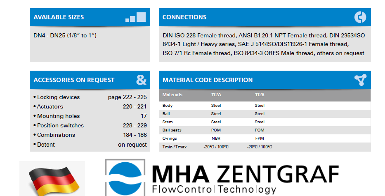Select the Available Sizes header
This screenshot has width=385, height=196.
tap(59, 17)
